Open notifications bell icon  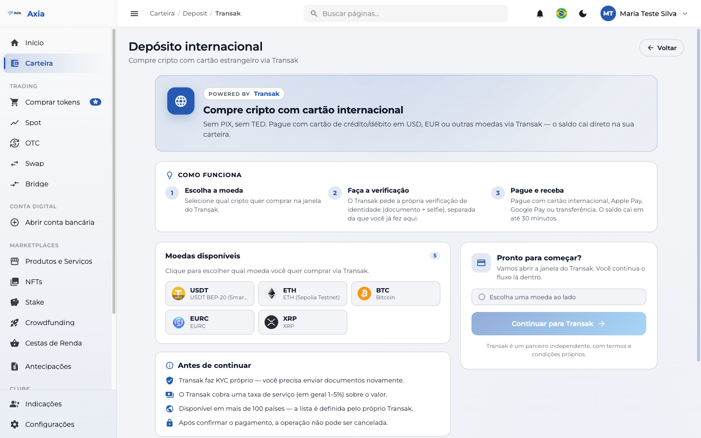coord(540,14)
